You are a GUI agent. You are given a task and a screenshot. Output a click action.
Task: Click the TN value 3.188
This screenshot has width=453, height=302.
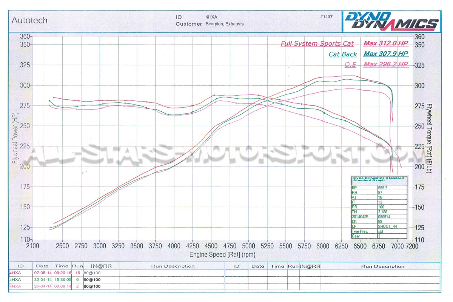[383, 212]
